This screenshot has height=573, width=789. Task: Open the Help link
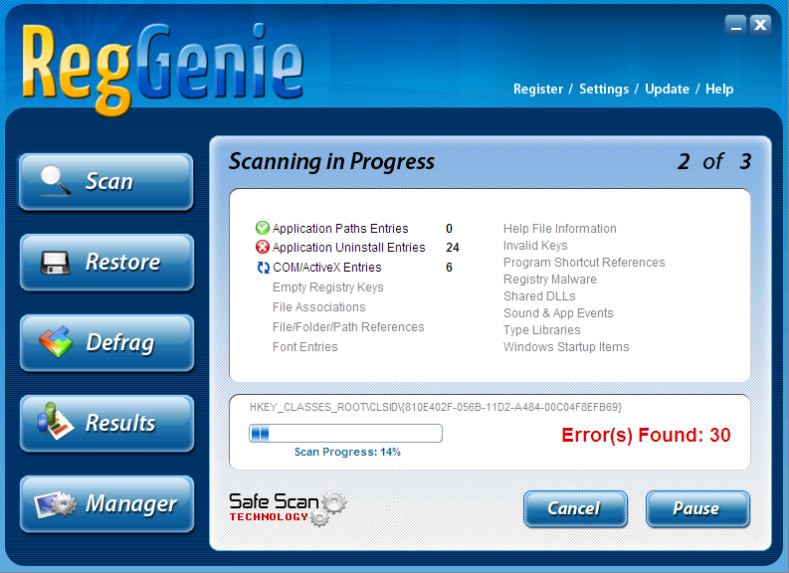tap(719, 90)
